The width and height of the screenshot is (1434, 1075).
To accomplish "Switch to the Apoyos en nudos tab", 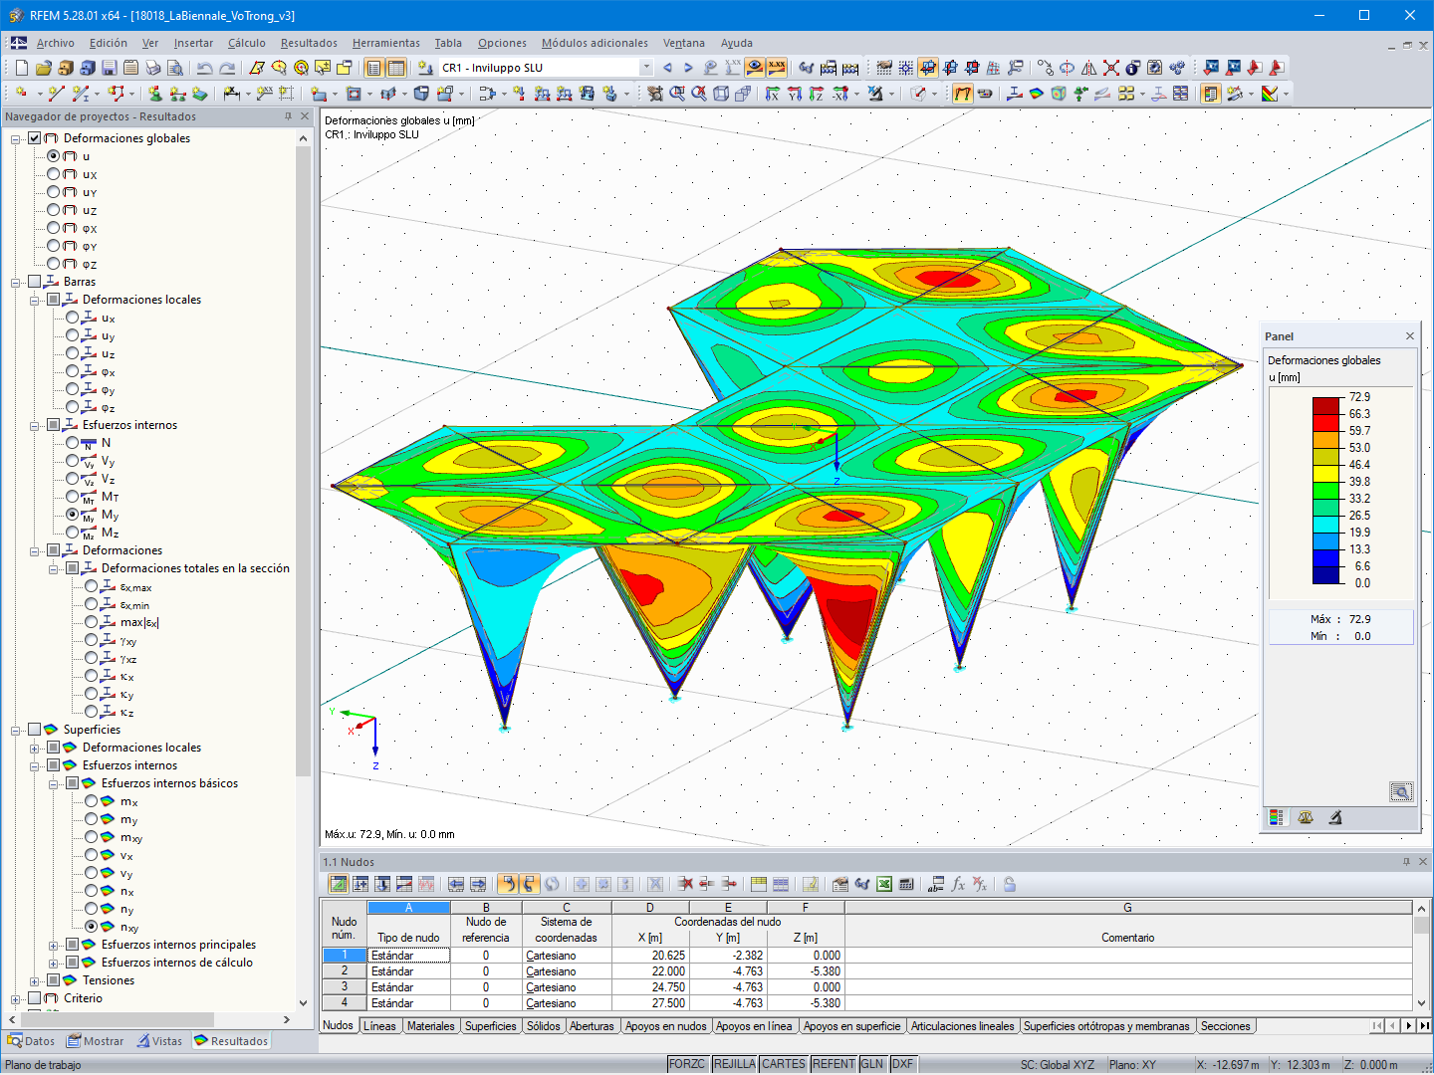I will point(665,1026).
